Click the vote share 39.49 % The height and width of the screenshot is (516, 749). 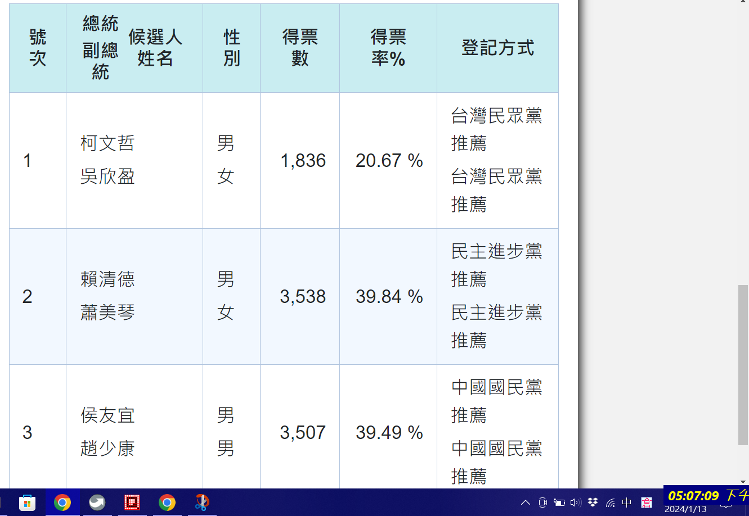click(389, 433)
